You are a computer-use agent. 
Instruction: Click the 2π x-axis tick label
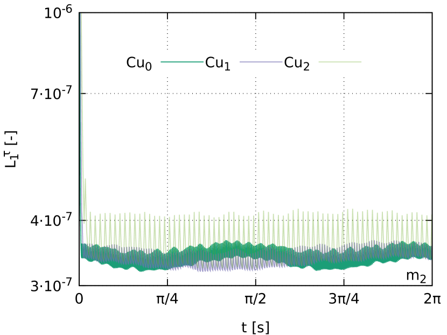click(432, 299)
